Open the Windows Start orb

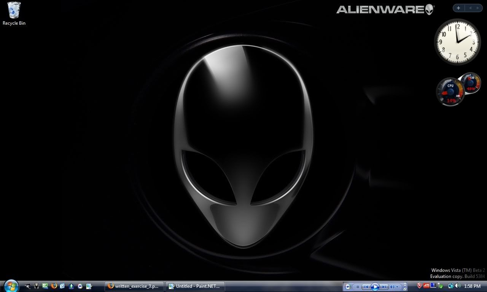(x=11, y=286)
